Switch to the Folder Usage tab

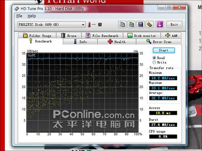pyautogui.click(x=37, y=35)
